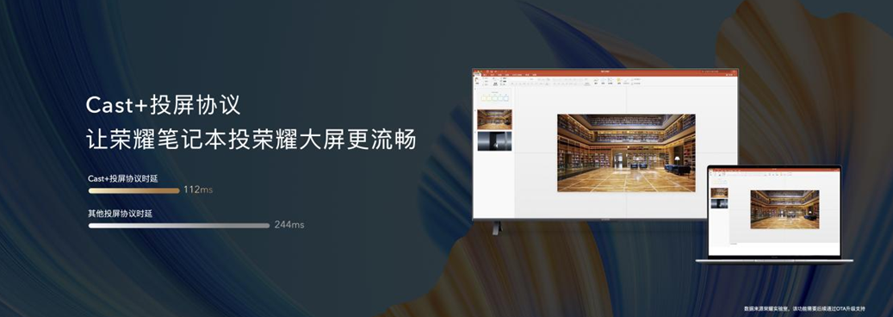Click the New Slide icon on the TV screen ribbon
Image resolution: width=893 pixels, height=317 pixels.
(x=495, y=82)
